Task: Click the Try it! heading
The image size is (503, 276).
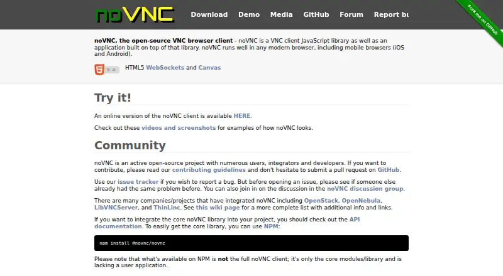Action: click(x=113, y=98)
